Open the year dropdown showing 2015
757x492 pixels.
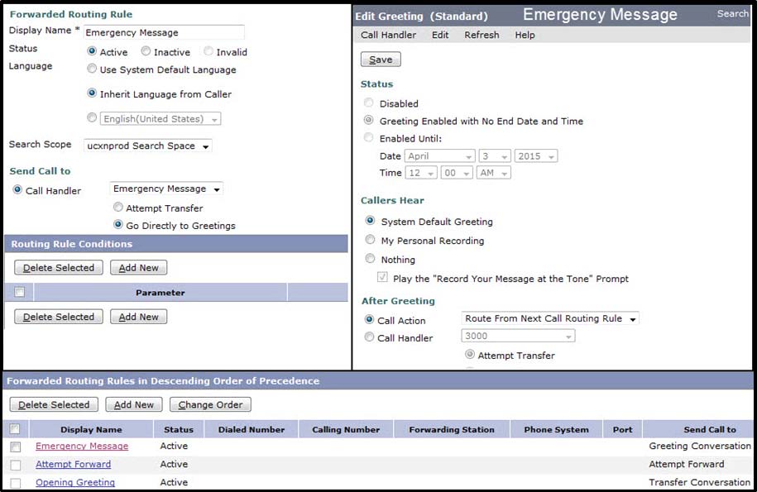536,155
